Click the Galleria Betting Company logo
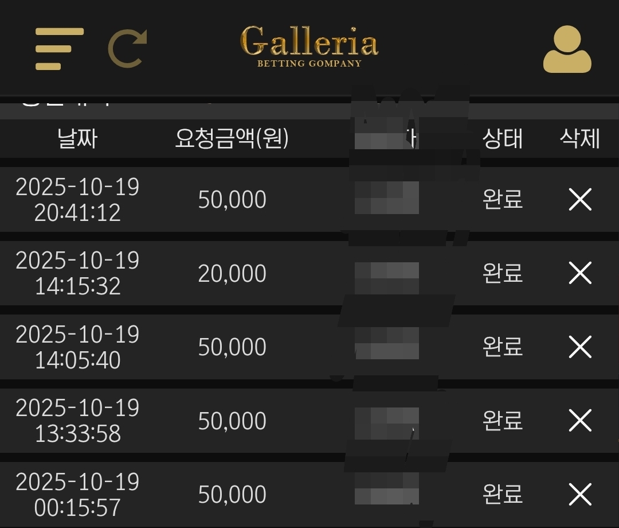Screen dimensions: 619x528 pos(309,47)
